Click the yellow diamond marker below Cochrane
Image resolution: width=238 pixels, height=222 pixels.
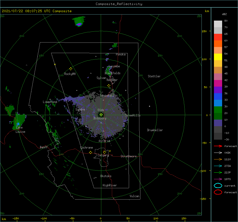coord(91,153)
